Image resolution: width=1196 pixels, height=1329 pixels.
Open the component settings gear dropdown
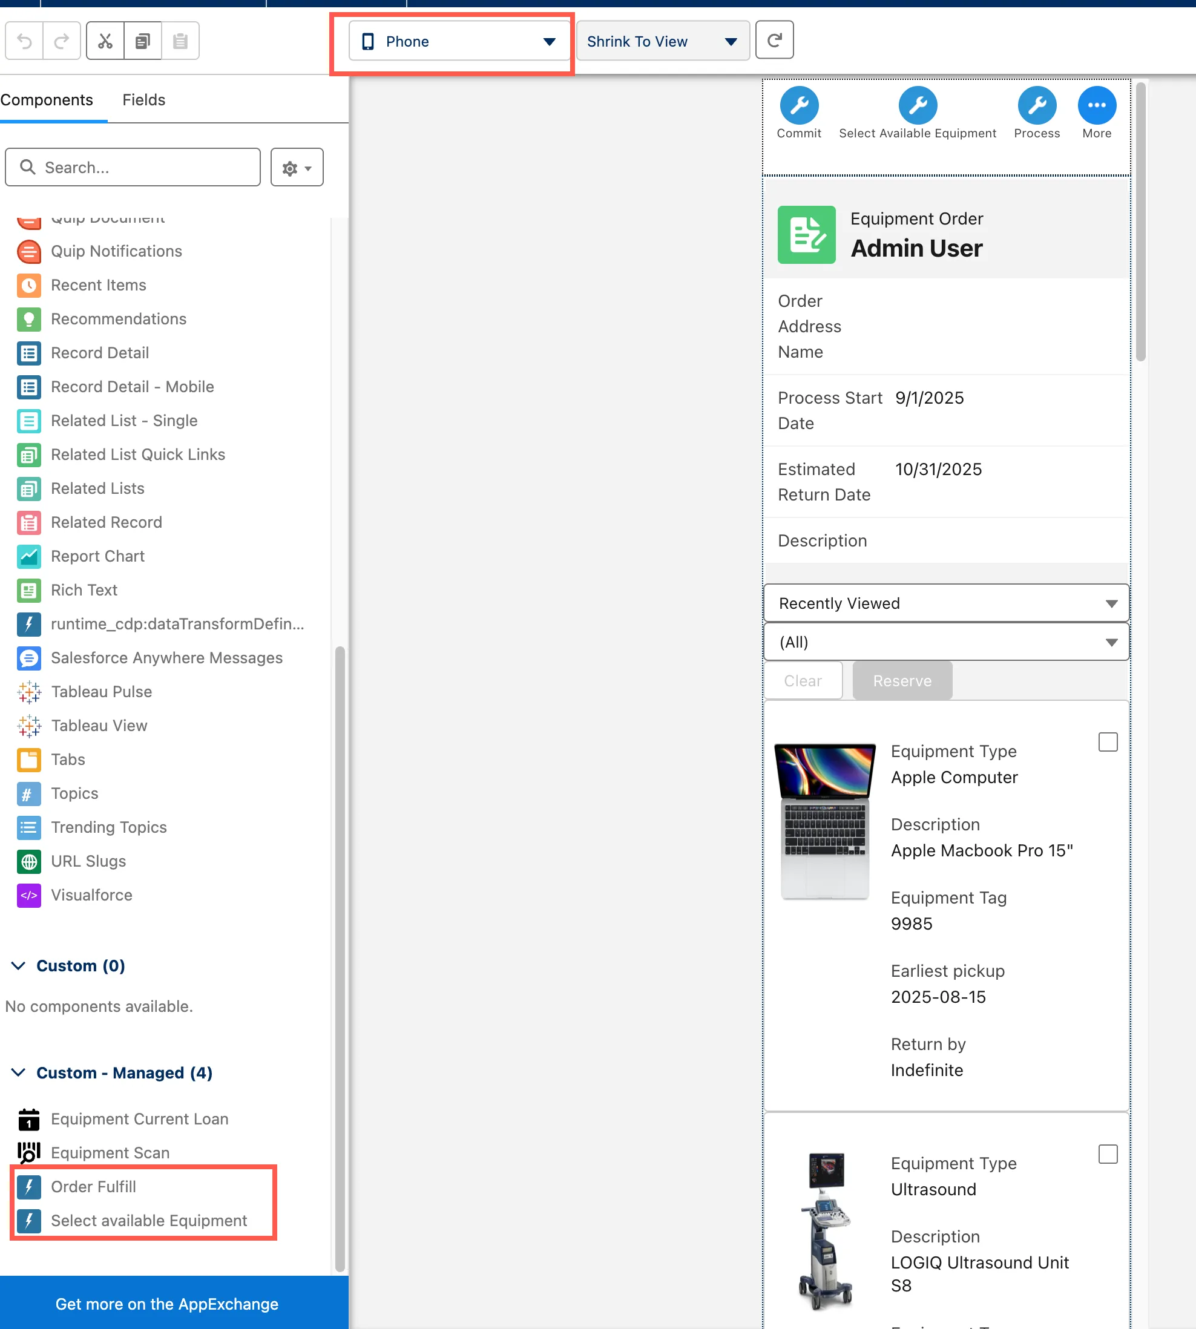click(x=297, y=168)
